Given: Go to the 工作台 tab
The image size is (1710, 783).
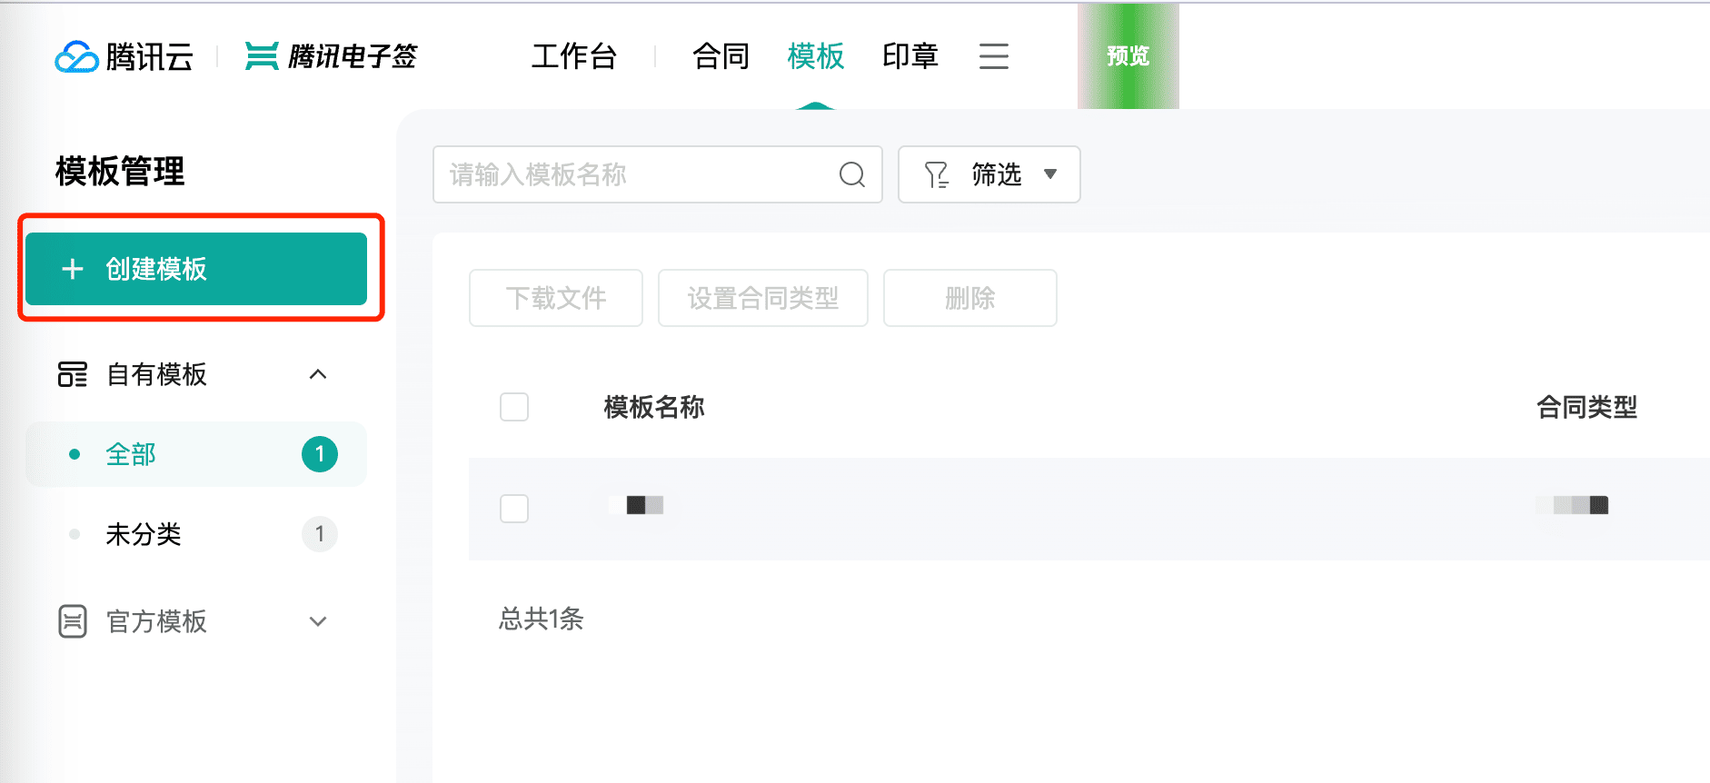Looking at the screenshot, I should click(x=574, y=56).
